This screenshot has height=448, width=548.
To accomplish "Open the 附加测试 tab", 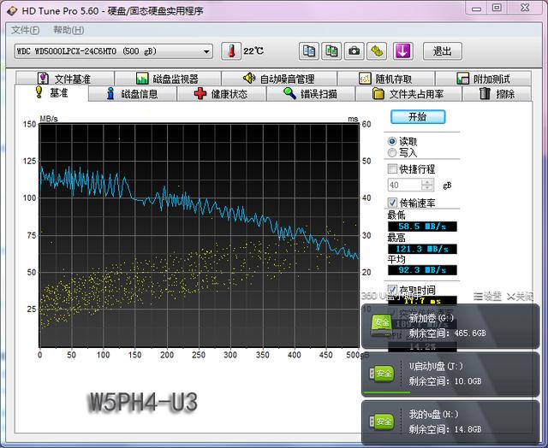I will pyautogui.click(x=483, y=79).
